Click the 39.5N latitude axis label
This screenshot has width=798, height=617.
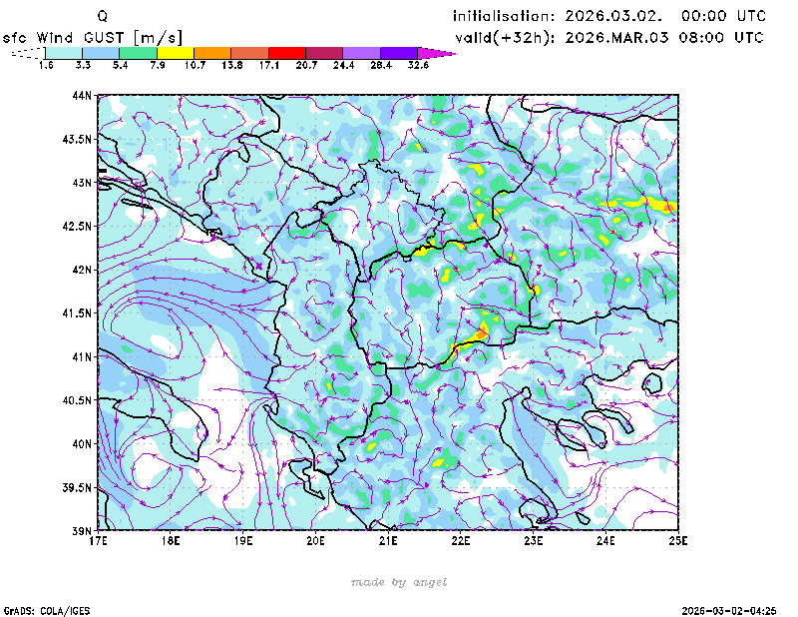(x=78, y=487)
